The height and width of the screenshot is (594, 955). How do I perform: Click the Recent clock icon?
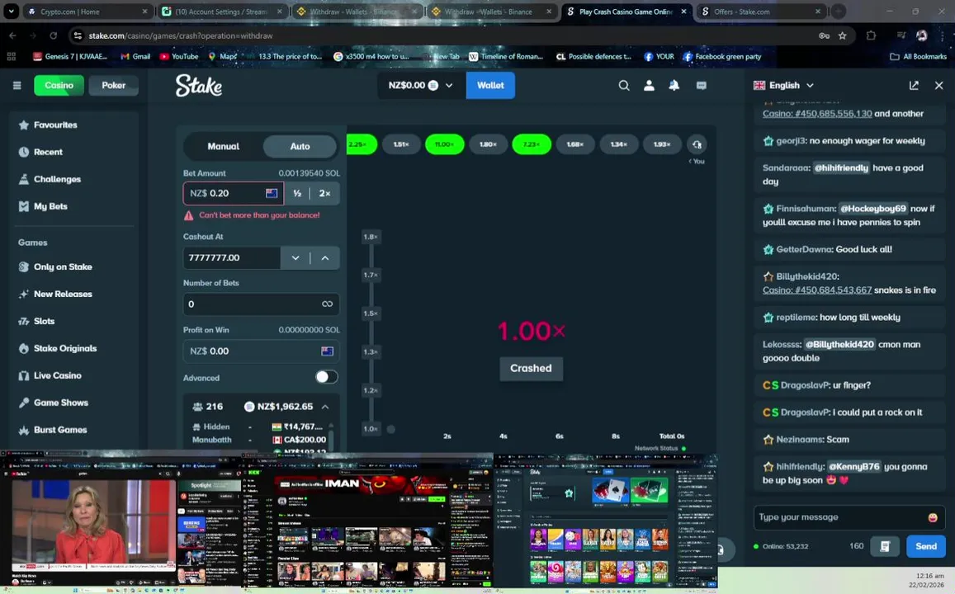(x=24, y=152)
